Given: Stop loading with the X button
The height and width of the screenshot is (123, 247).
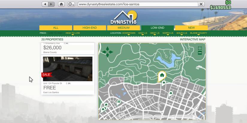Looking at the screenshot, I should pyautogui.click(x=201, y=4).
